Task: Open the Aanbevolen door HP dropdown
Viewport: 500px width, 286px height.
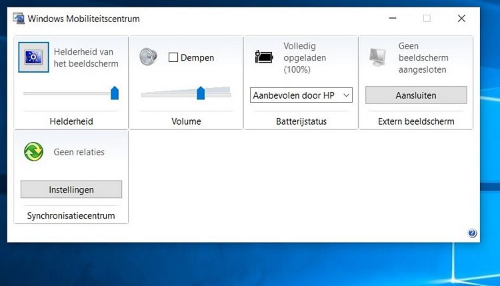Action: (301, 95)
